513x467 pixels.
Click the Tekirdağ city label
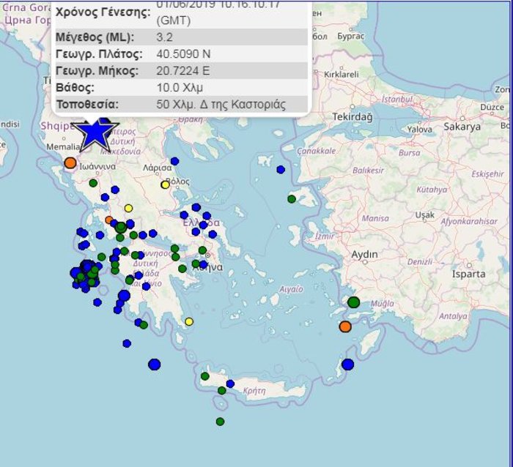click(353, 116)
